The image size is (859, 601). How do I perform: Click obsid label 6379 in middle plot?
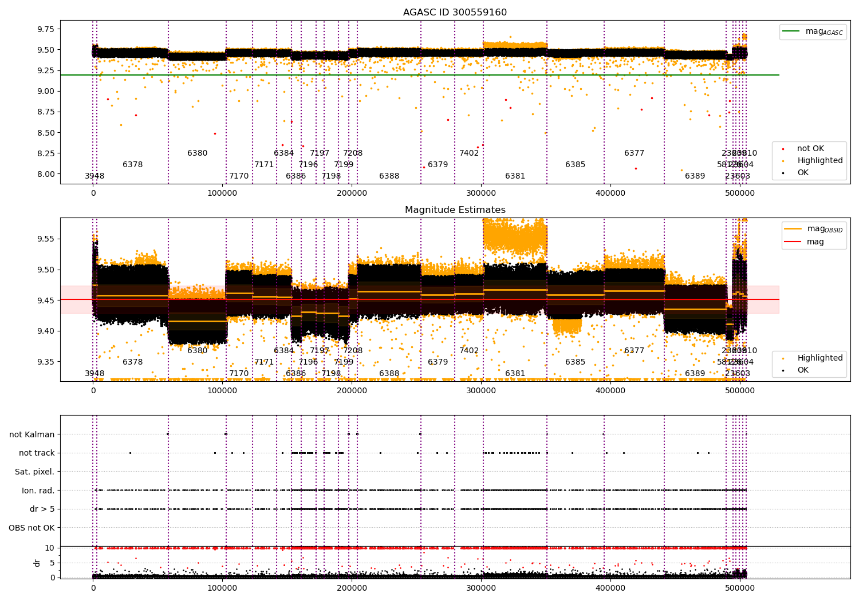[438, 362]
